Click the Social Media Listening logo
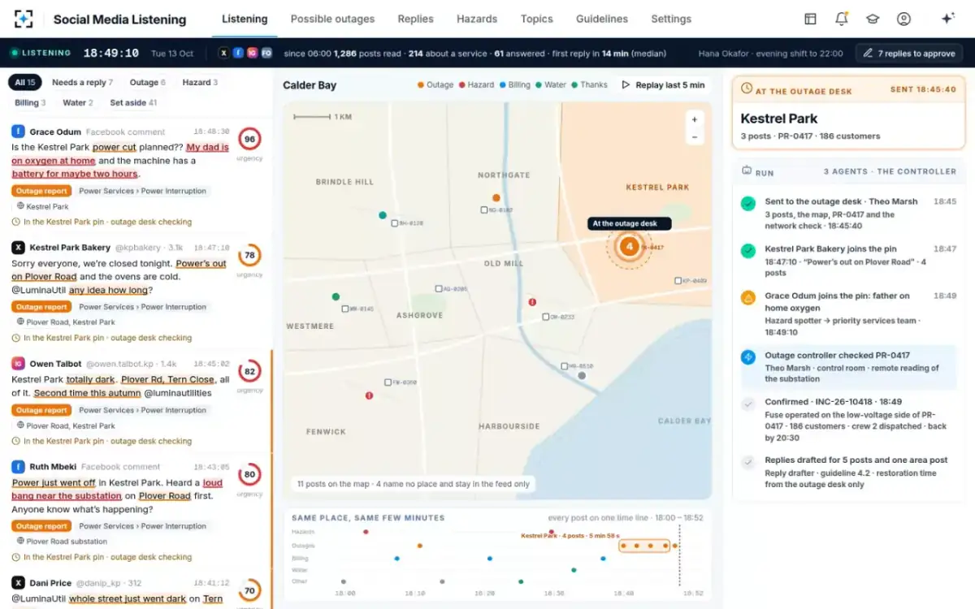The width and height of the screenshot is (975, 609). click(x=24, y=19)
